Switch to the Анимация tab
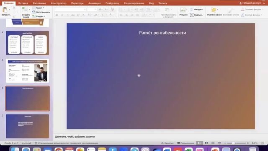The width and height of the screenshot is (268, 151). pyautogui.click(x=94, y=3)
